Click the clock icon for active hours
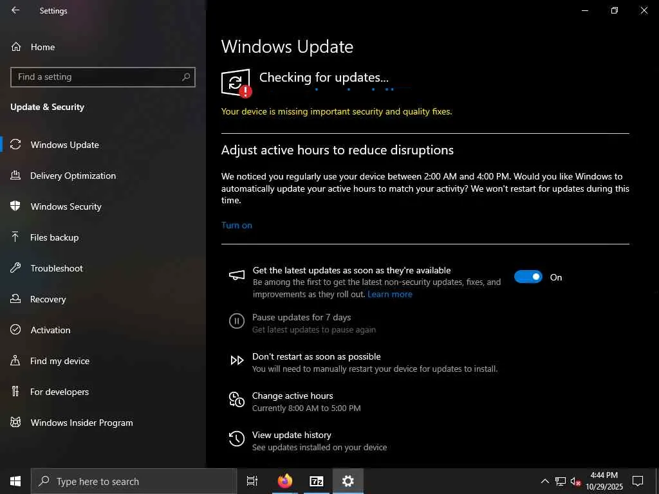Image resolution: width=659 pixels, height=494 pixels. pos(237,399)
